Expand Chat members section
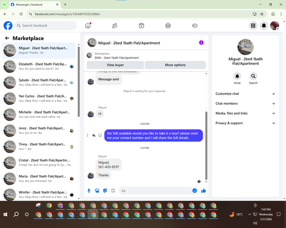286x228 pixels. click(245, 104)
